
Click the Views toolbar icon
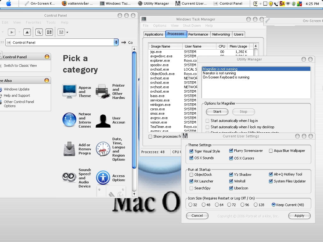tap(61, 32)
